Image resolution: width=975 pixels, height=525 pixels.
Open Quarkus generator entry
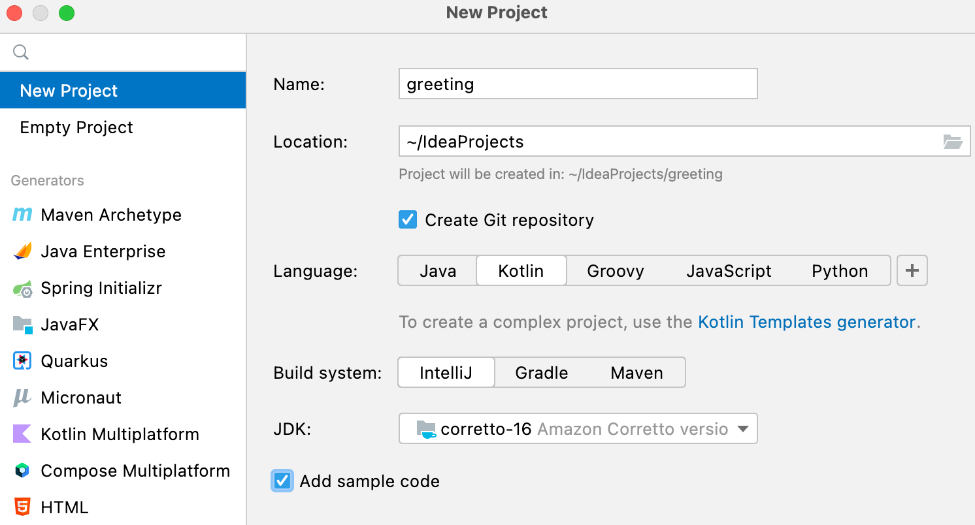pos(123,361)
